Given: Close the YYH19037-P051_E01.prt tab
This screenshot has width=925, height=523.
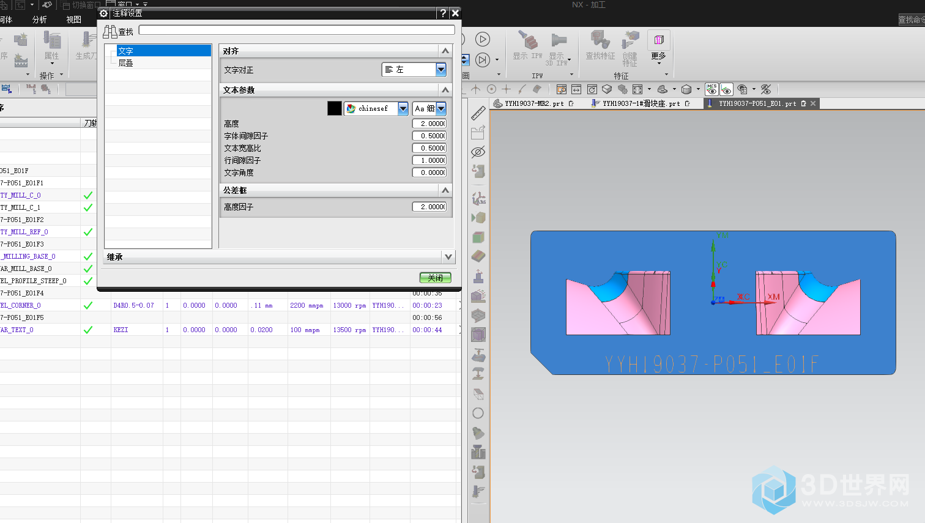Looking at the screenshot, I should [813, 104].
